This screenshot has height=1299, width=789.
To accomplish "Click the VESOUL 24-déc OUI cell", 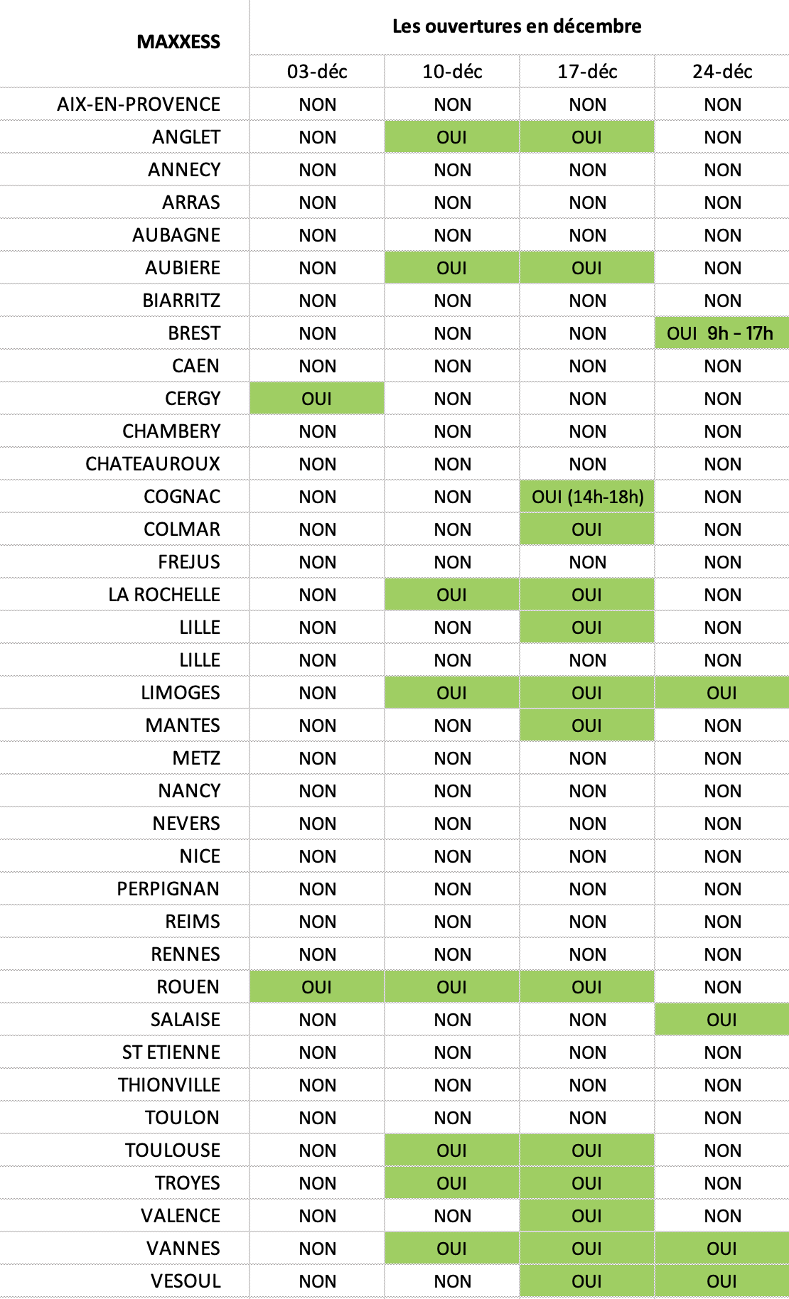I will coord(722,1281).
